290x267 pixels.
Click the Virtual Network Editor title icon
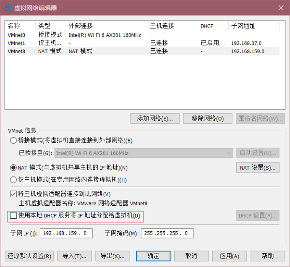(8, 8)
